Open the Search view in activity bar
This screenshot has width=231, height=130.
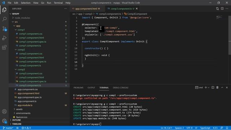4,19
